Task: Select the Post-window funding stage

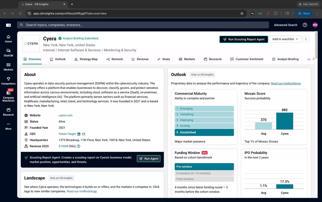Action: [204, 179]
